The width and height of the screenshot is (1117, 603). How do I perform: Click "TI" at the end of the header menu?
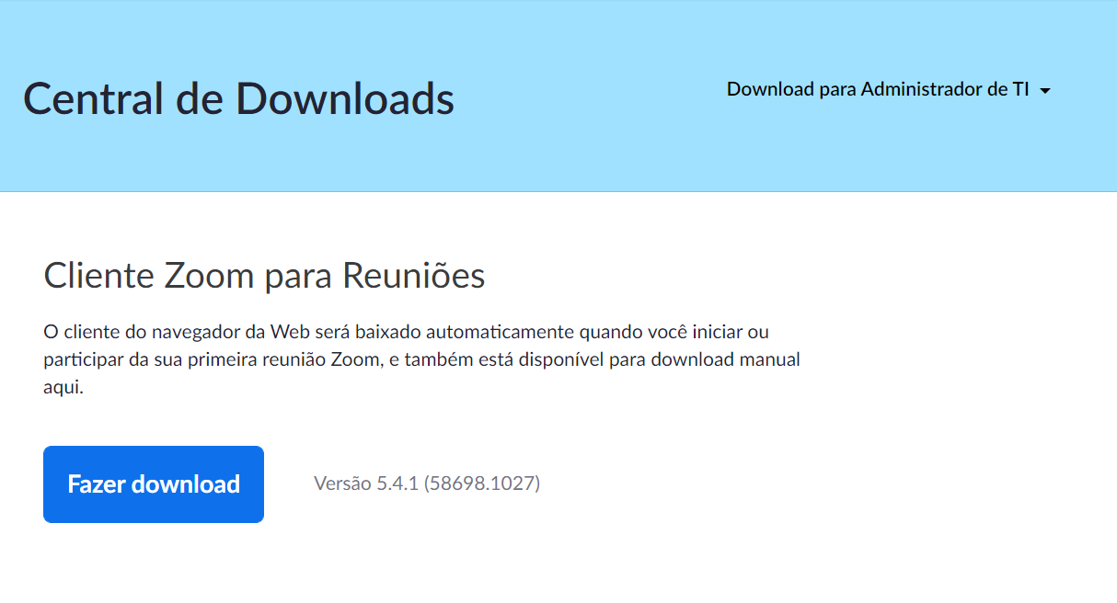1020,89
